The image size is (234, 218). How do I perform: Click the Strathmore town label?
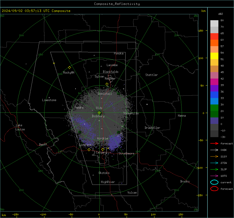(x=126, y=153)
